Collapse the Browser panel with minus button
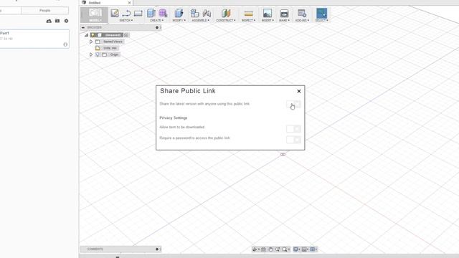The height and width of the screenshot is (258, 459). 83,27
